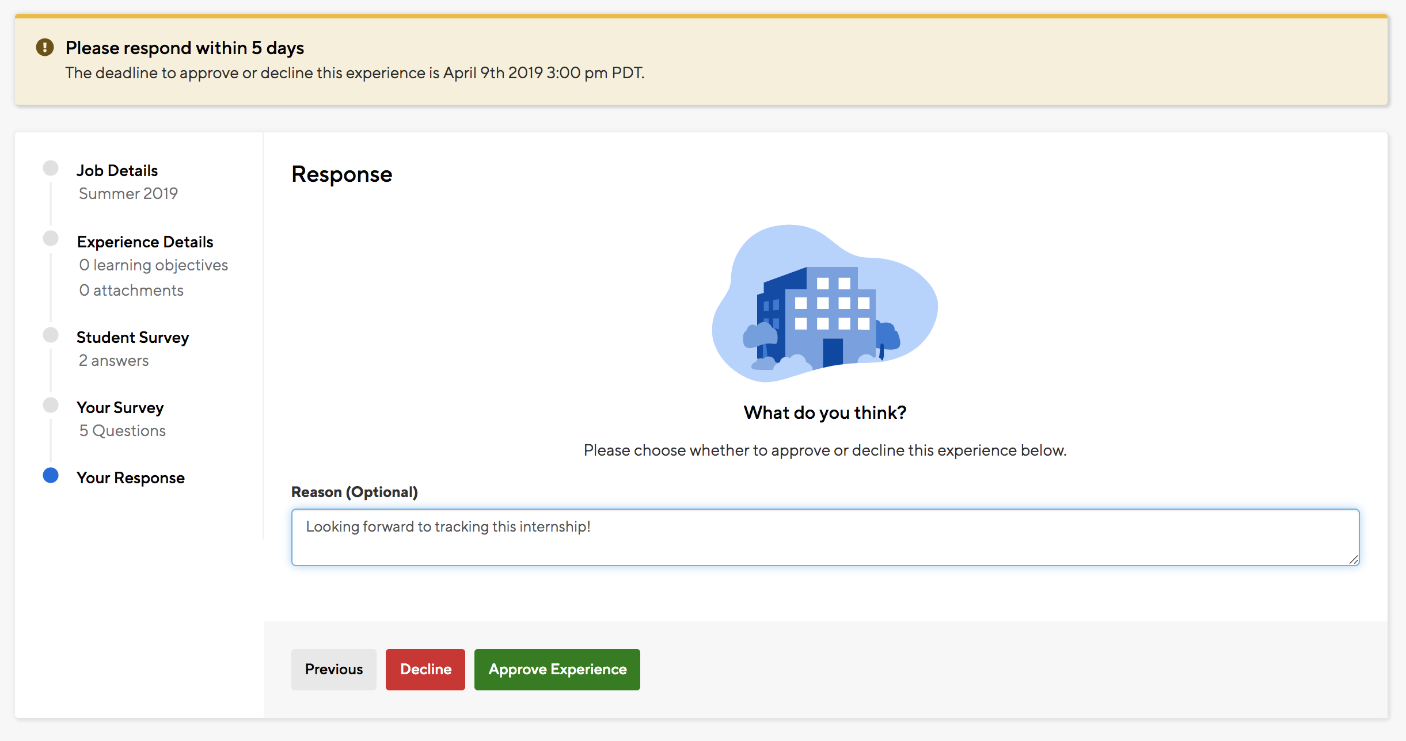This screenshot has height=741, width=1406.
Task: Focus the Reason (Optional) text box
Action: [x=824, y=537]
